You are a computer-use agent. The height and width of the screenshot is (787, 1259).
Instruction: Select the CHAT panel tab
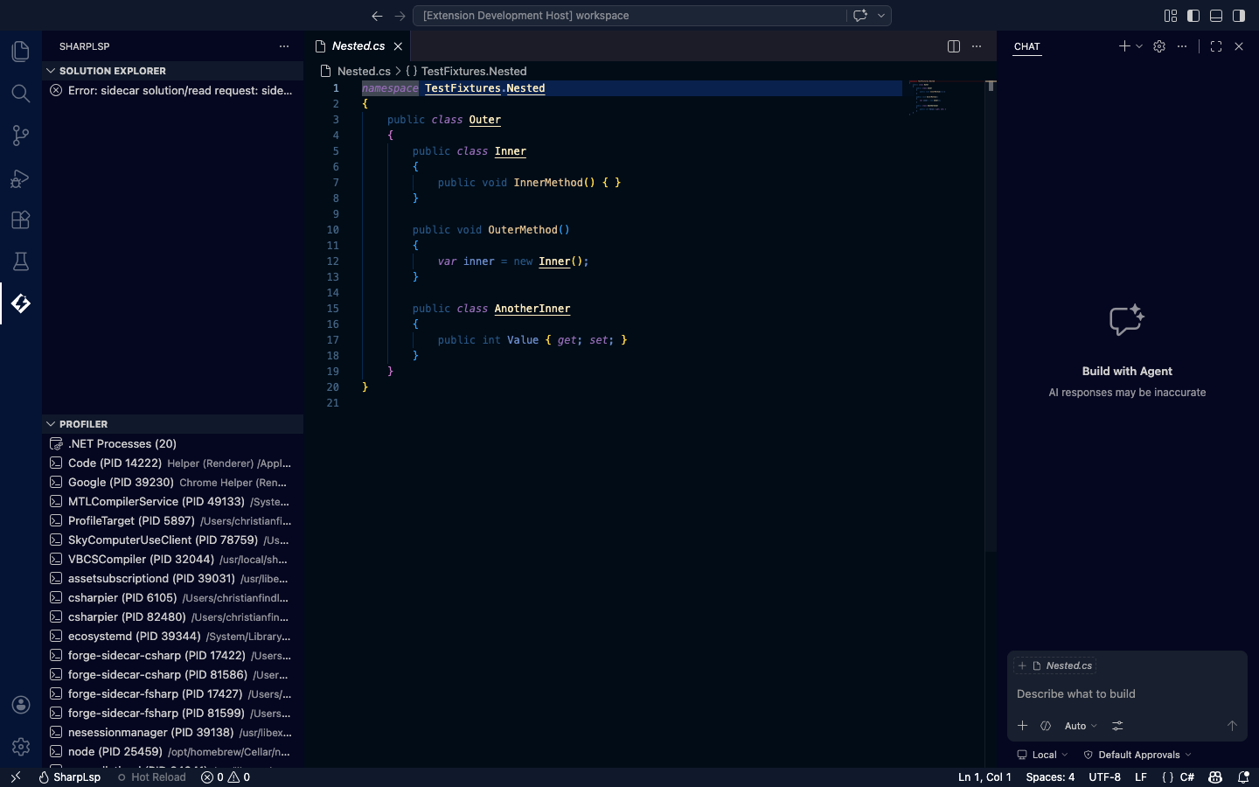(1027, 46)
